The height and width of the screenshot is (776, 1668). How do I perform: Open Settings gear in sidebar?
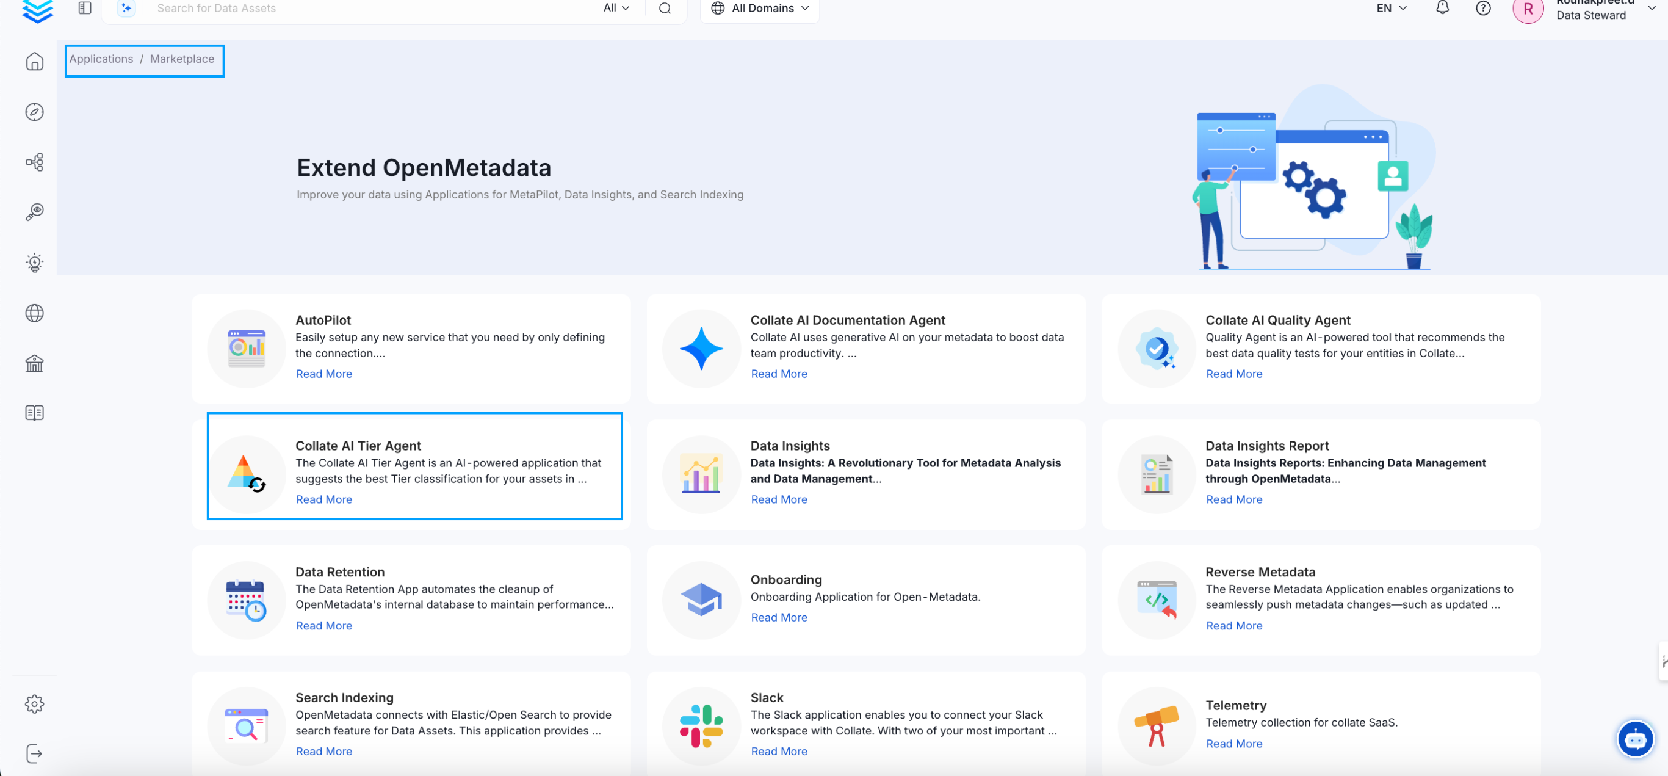34,704
